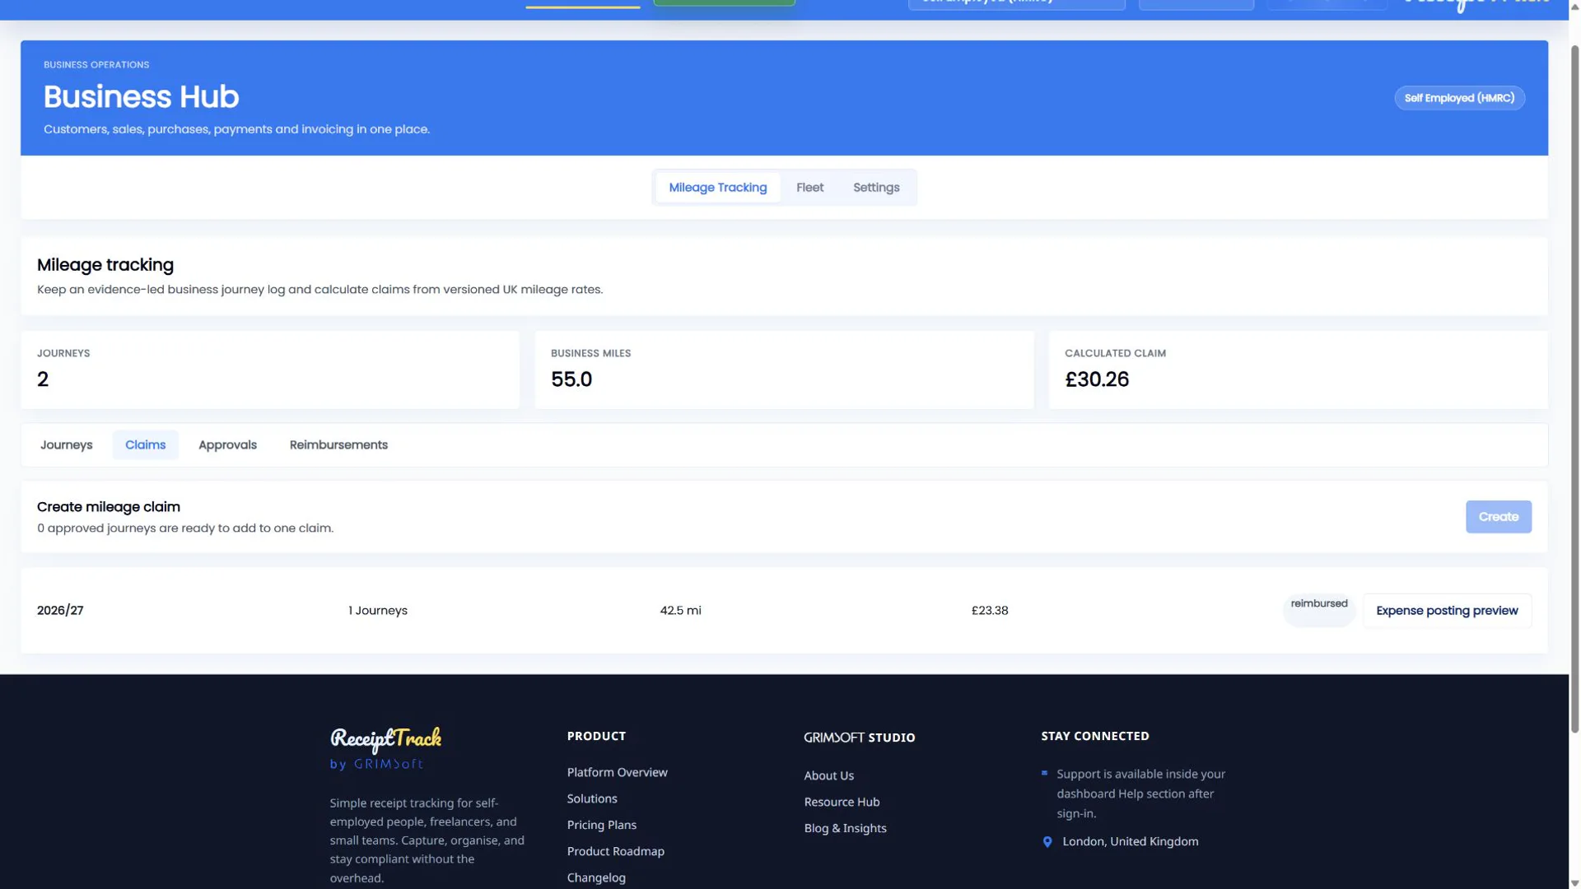Screen dimensions: 1581x889
Task: Click the reimbursed status badge
Action: coord(1319,611)
